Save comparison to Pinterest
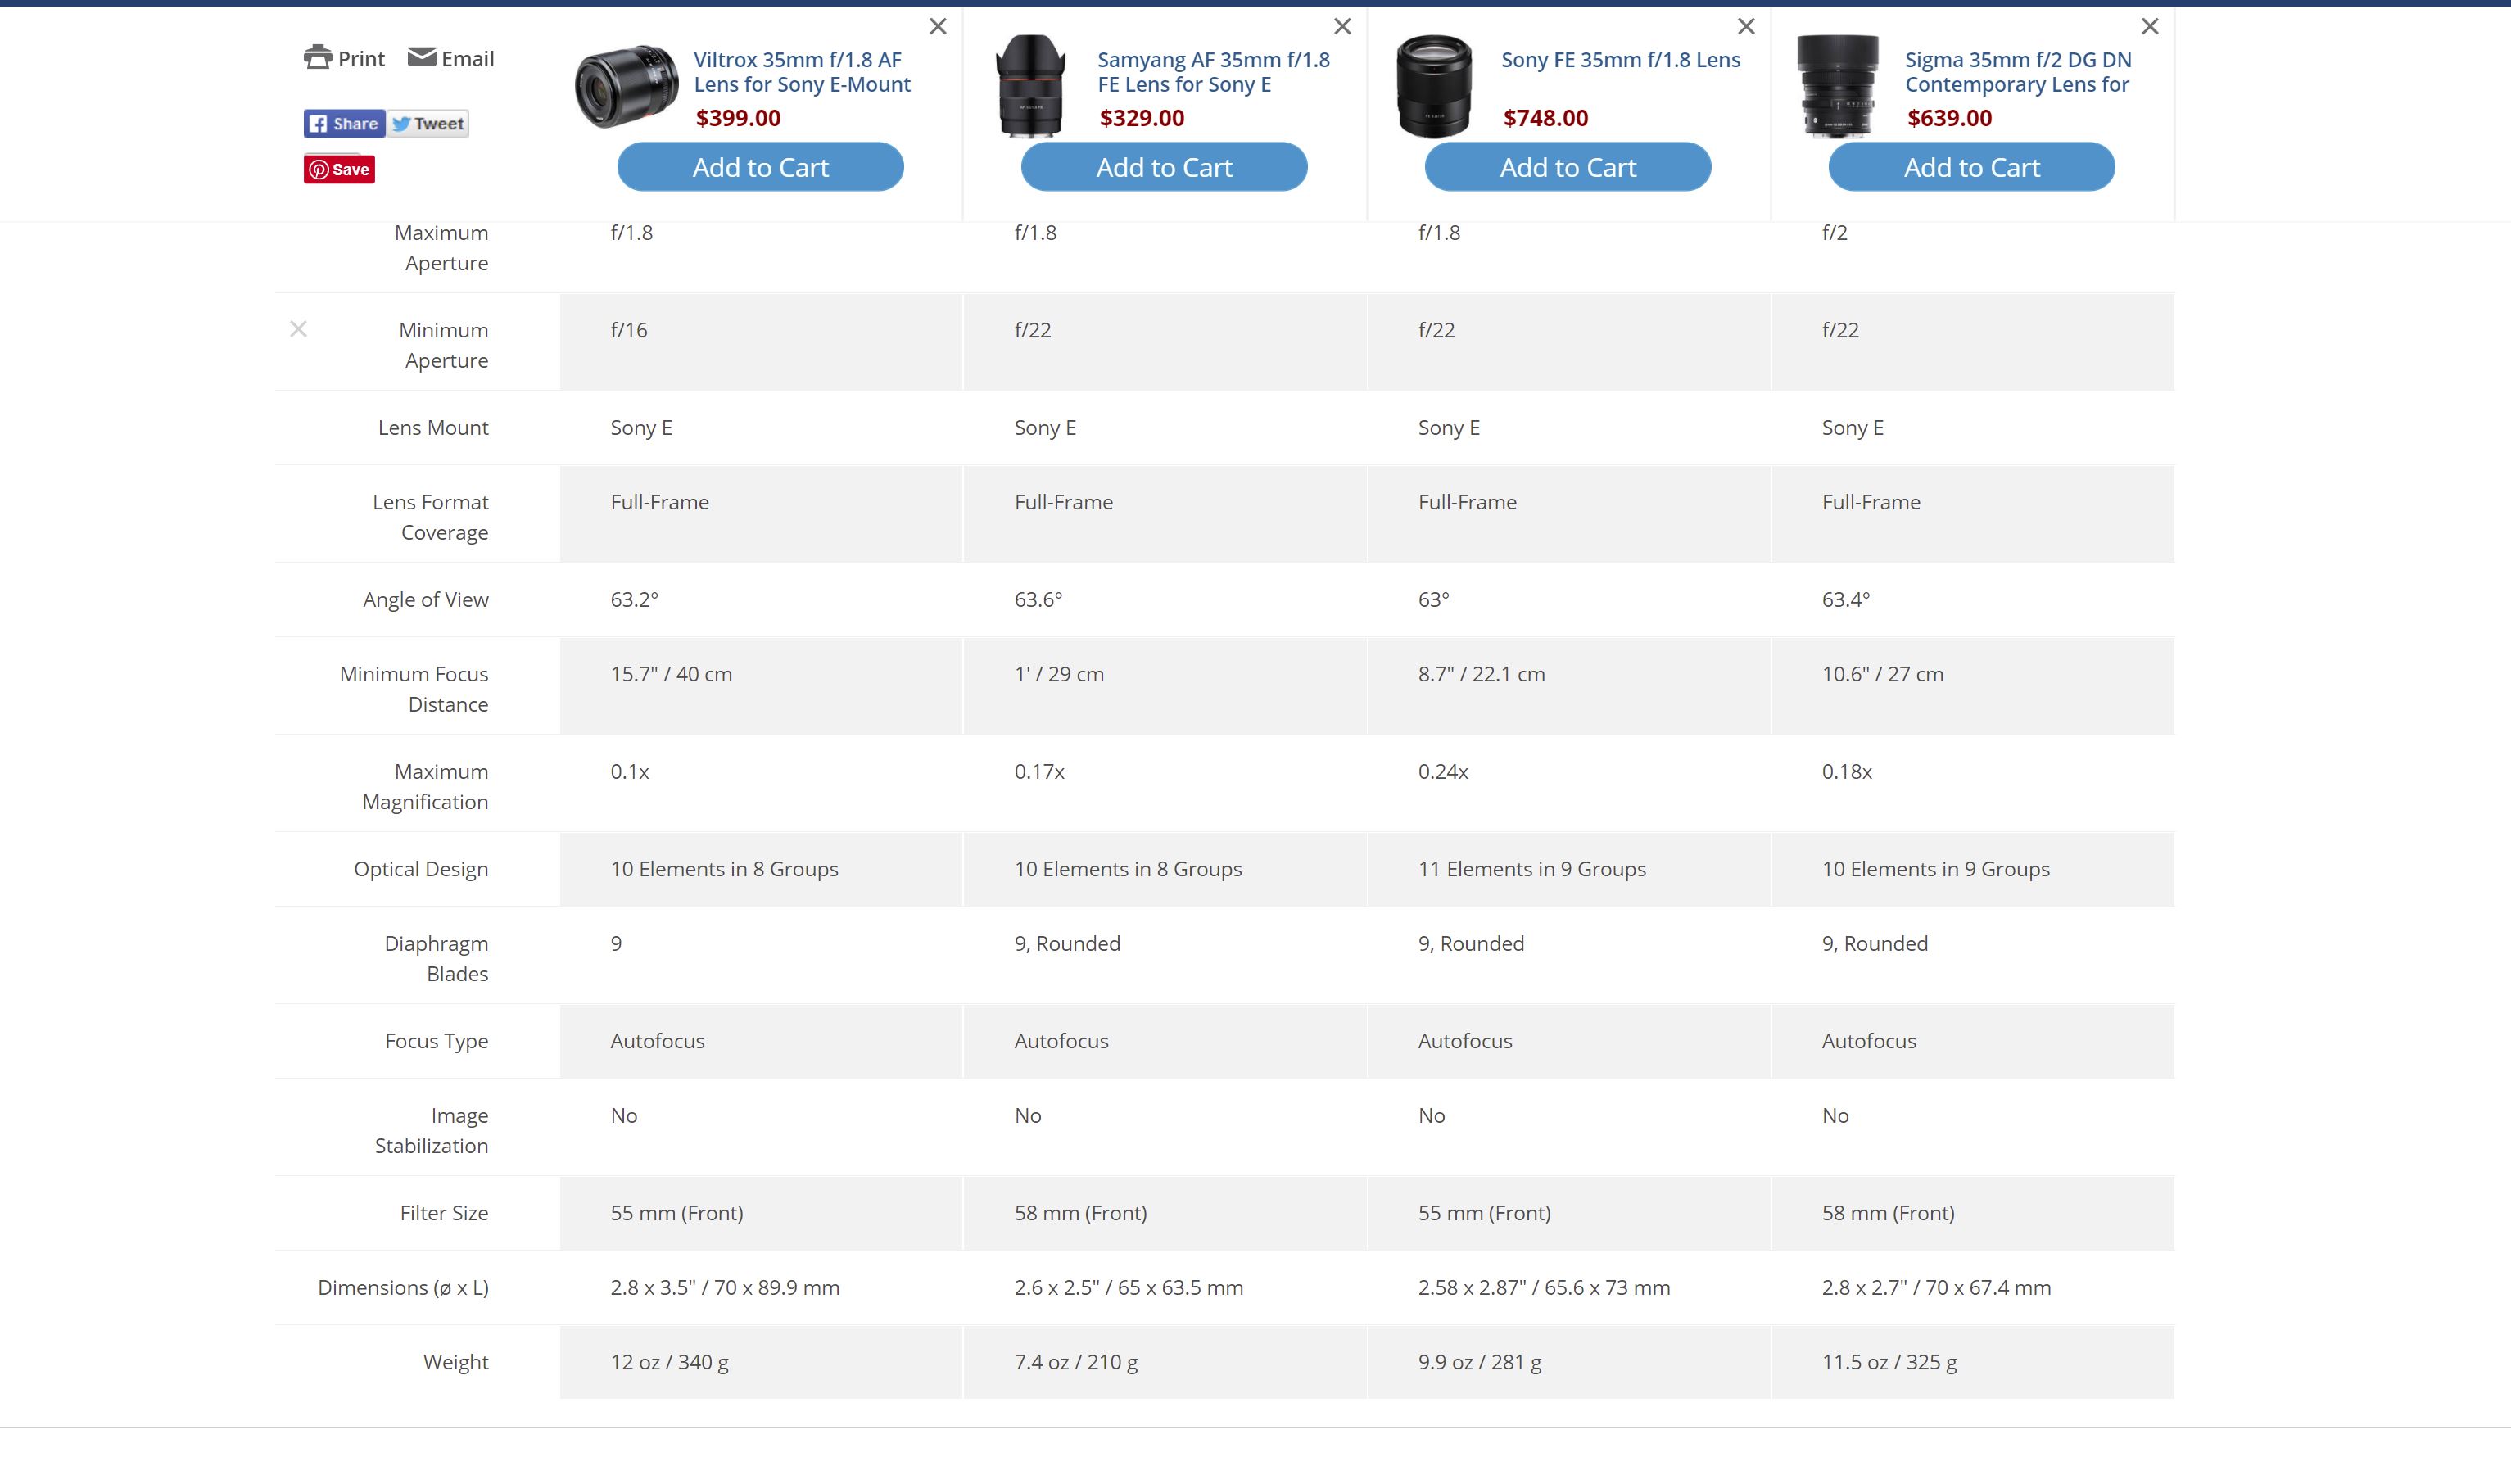The image size is (2511, 1484). (x=339, y=169)
